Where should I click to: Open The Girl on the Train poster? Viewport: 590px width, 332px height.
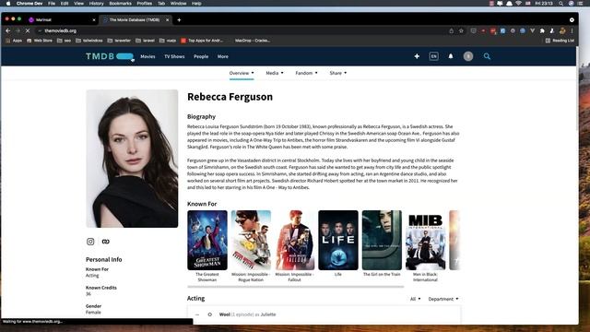tap(382, 240)
